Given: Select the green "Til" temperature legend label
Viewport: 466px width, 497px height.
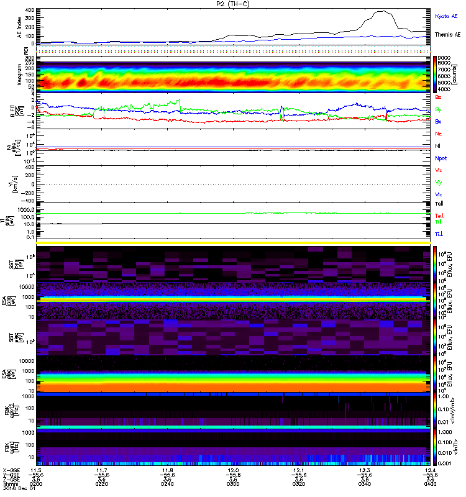Looking at the screenshot, I should [438, 222].
